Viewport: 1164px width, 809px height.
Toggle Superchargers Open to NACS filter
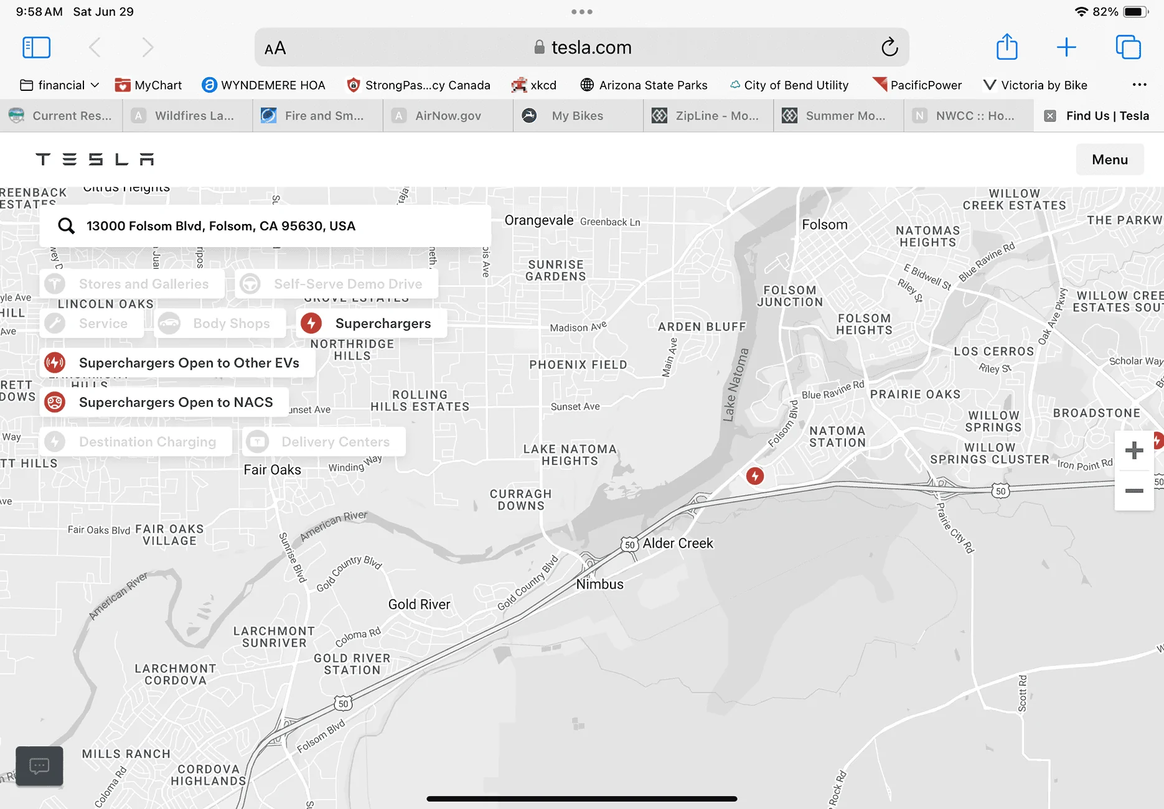tap(164, 403)
